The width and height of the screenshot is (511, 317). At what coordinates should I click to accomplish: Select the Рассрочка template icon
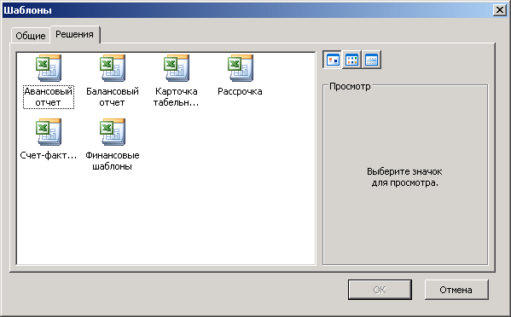(x=241, y=68)
